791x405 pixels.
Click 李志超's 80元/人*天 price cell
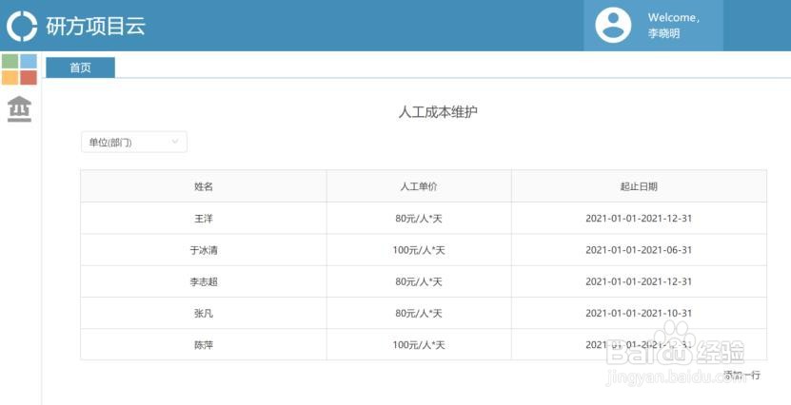pos(419,281)
